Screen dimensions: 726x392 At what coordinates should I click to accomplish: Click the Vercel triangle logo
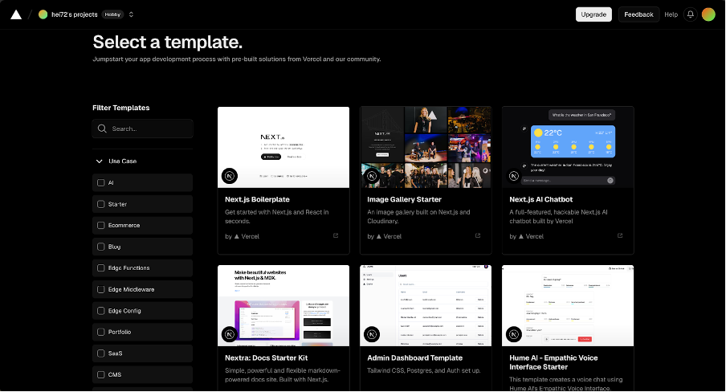tap(16, 14)
